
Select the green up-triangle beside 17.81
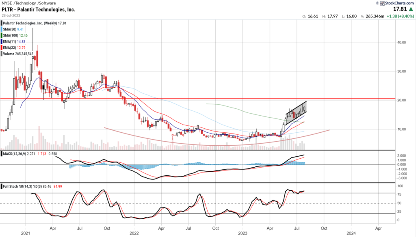(411, 9)
